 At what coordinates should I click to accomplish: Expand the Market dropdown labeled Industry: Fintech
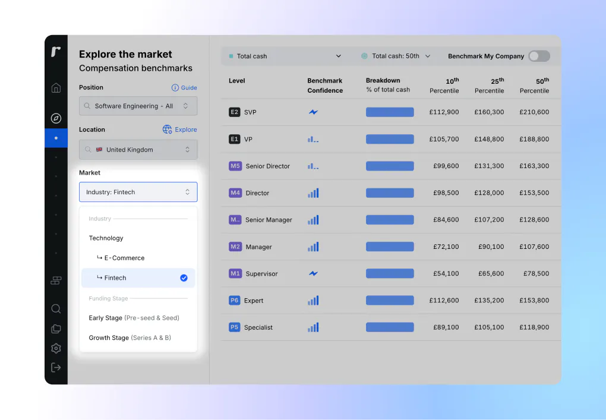[138, 192]
